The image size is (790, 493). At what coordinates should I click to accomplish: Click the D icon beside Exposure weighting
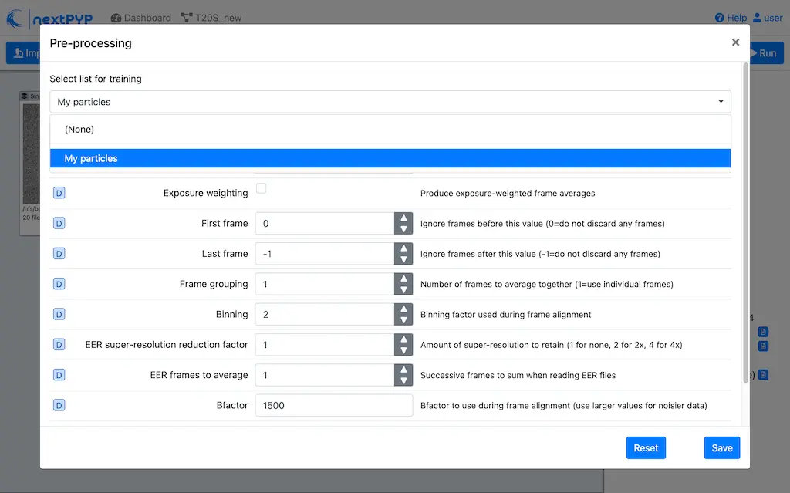pyautogui.click(x=59, y=193)
